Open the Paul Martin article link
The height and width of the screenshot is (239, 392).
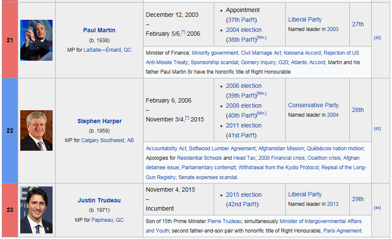99,30
